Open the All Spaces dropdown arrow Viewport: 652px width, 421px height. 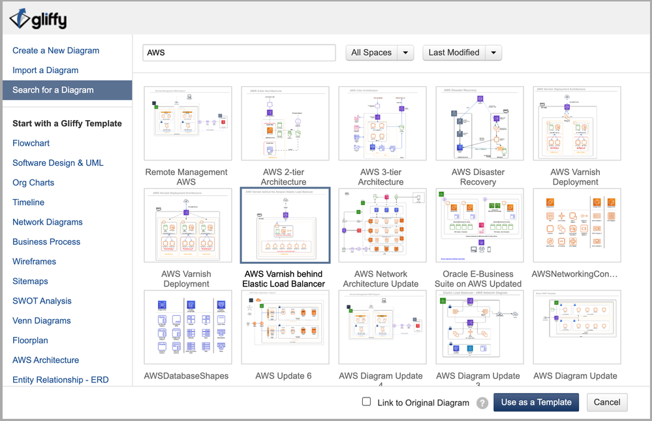(x=405, y=53)
